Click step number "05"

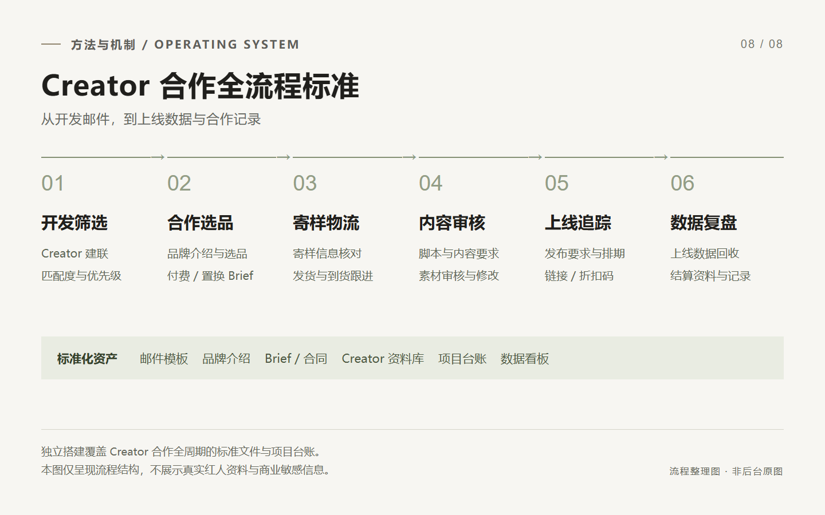(557, 183)
